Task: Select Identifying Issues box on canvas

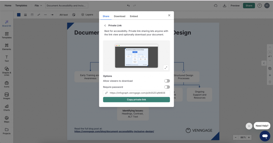Action: click(133, 114)
